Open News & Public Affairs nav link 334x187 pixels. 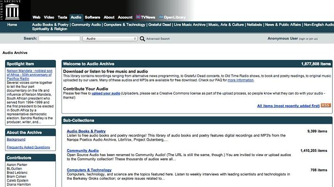pos(283,25)
